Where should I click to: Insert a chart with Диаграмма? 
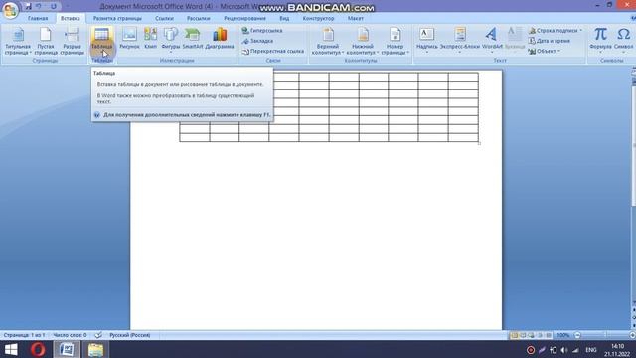coord(220,39)
